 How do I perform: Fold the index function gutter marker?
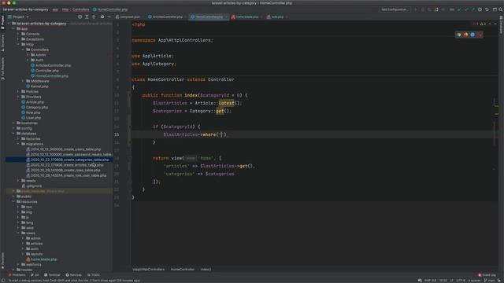coord(131,95)
